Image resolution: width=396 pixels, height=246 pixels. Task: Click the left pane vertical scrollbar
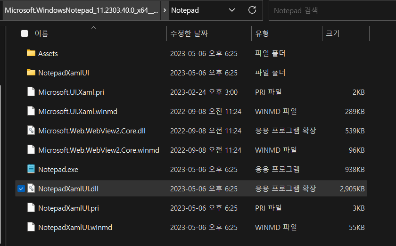click(x=1, y=165)
